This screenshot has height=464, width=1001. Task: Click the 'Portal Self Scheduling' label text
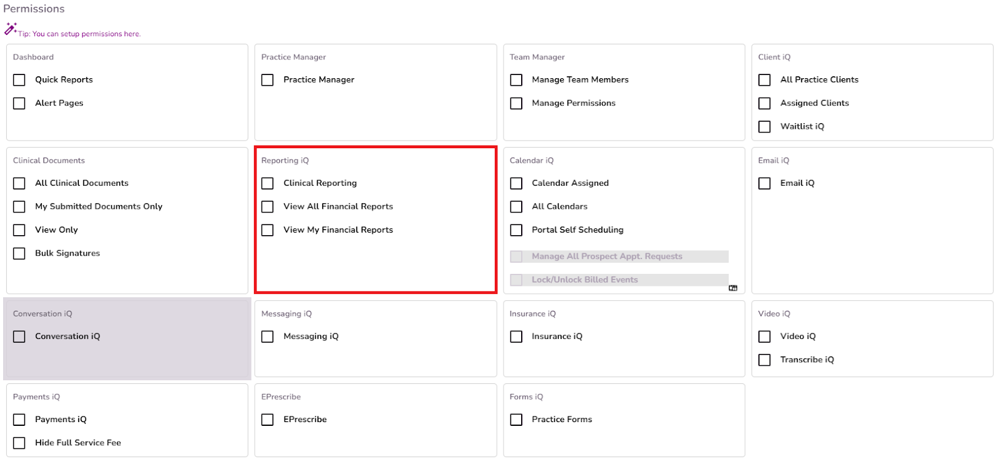577,230
